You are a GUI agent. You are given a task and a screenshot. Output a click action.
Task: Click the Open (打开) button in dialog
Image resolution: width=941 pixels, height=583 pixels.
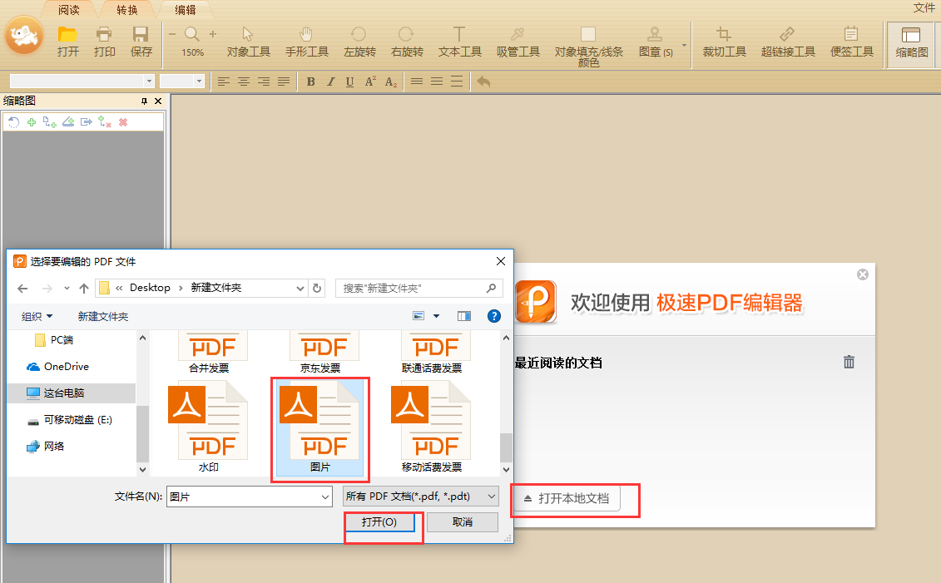[379, 522]
